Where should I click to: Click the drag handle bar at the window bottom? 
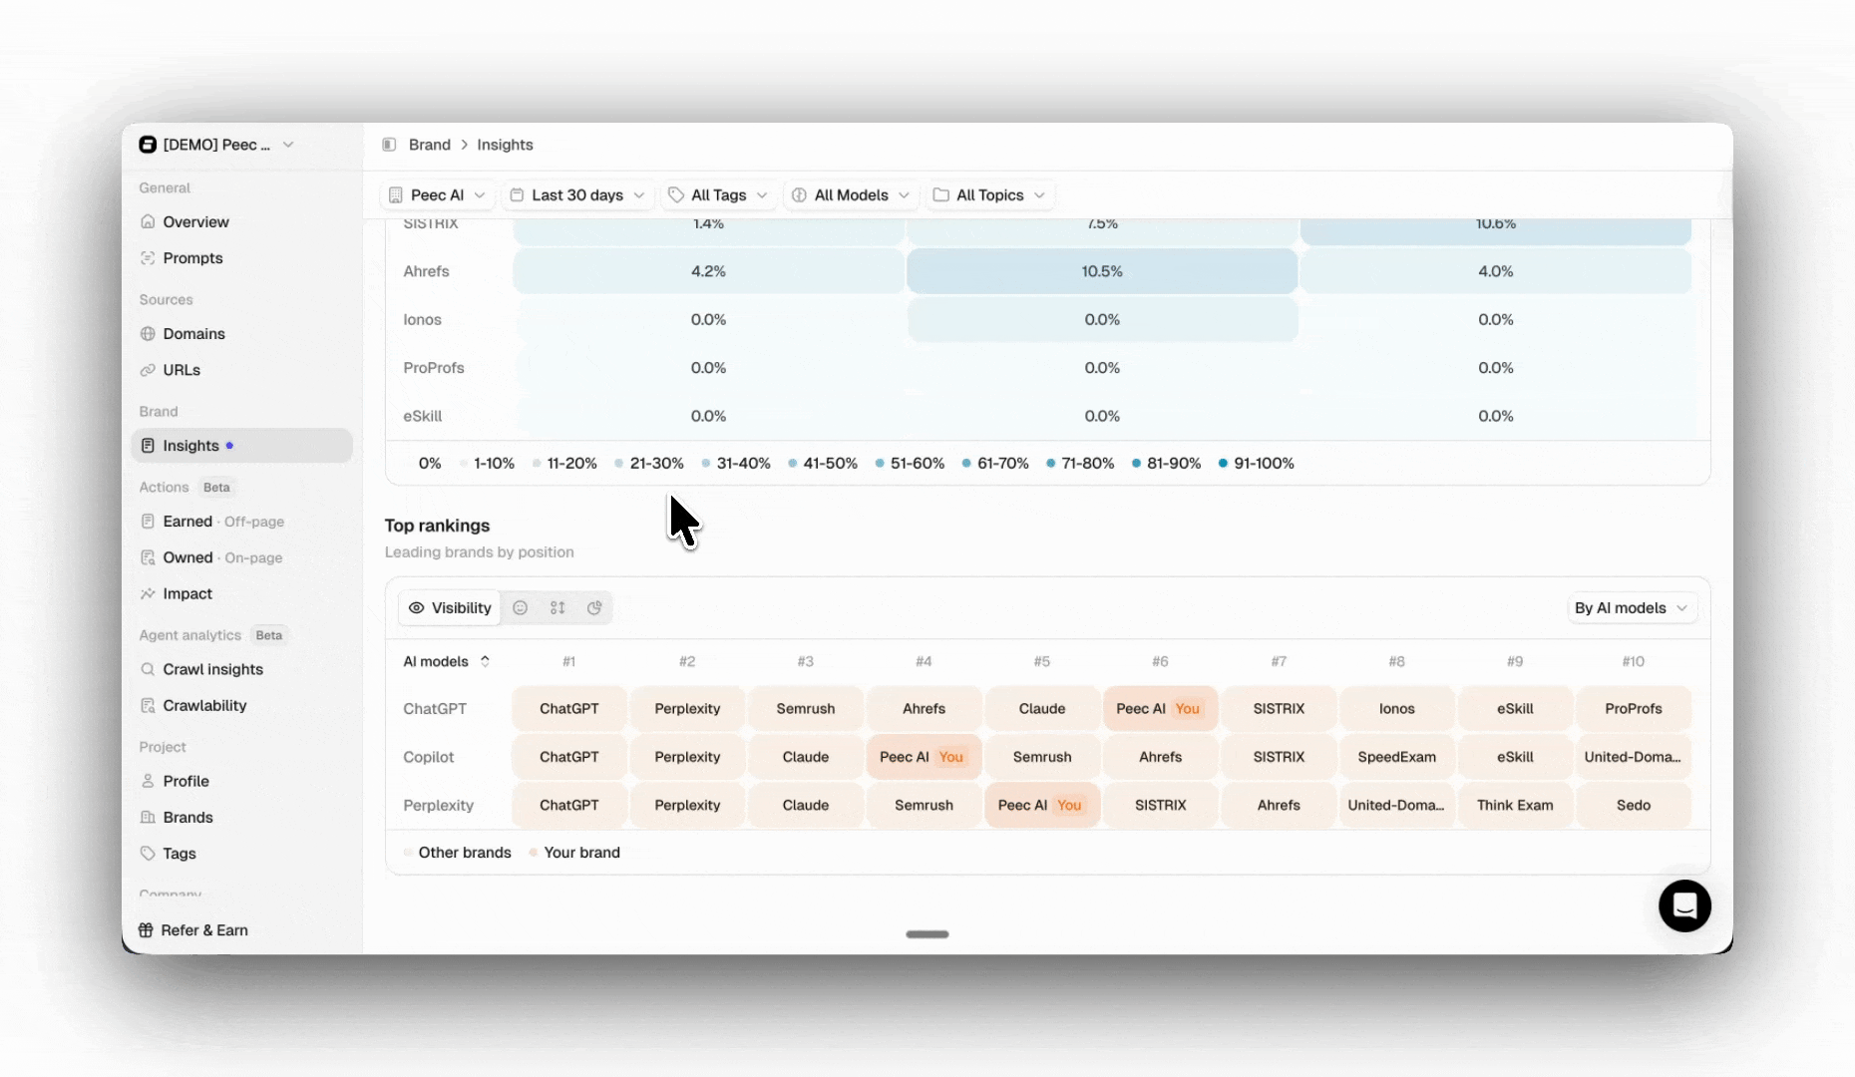coord(927,934)
